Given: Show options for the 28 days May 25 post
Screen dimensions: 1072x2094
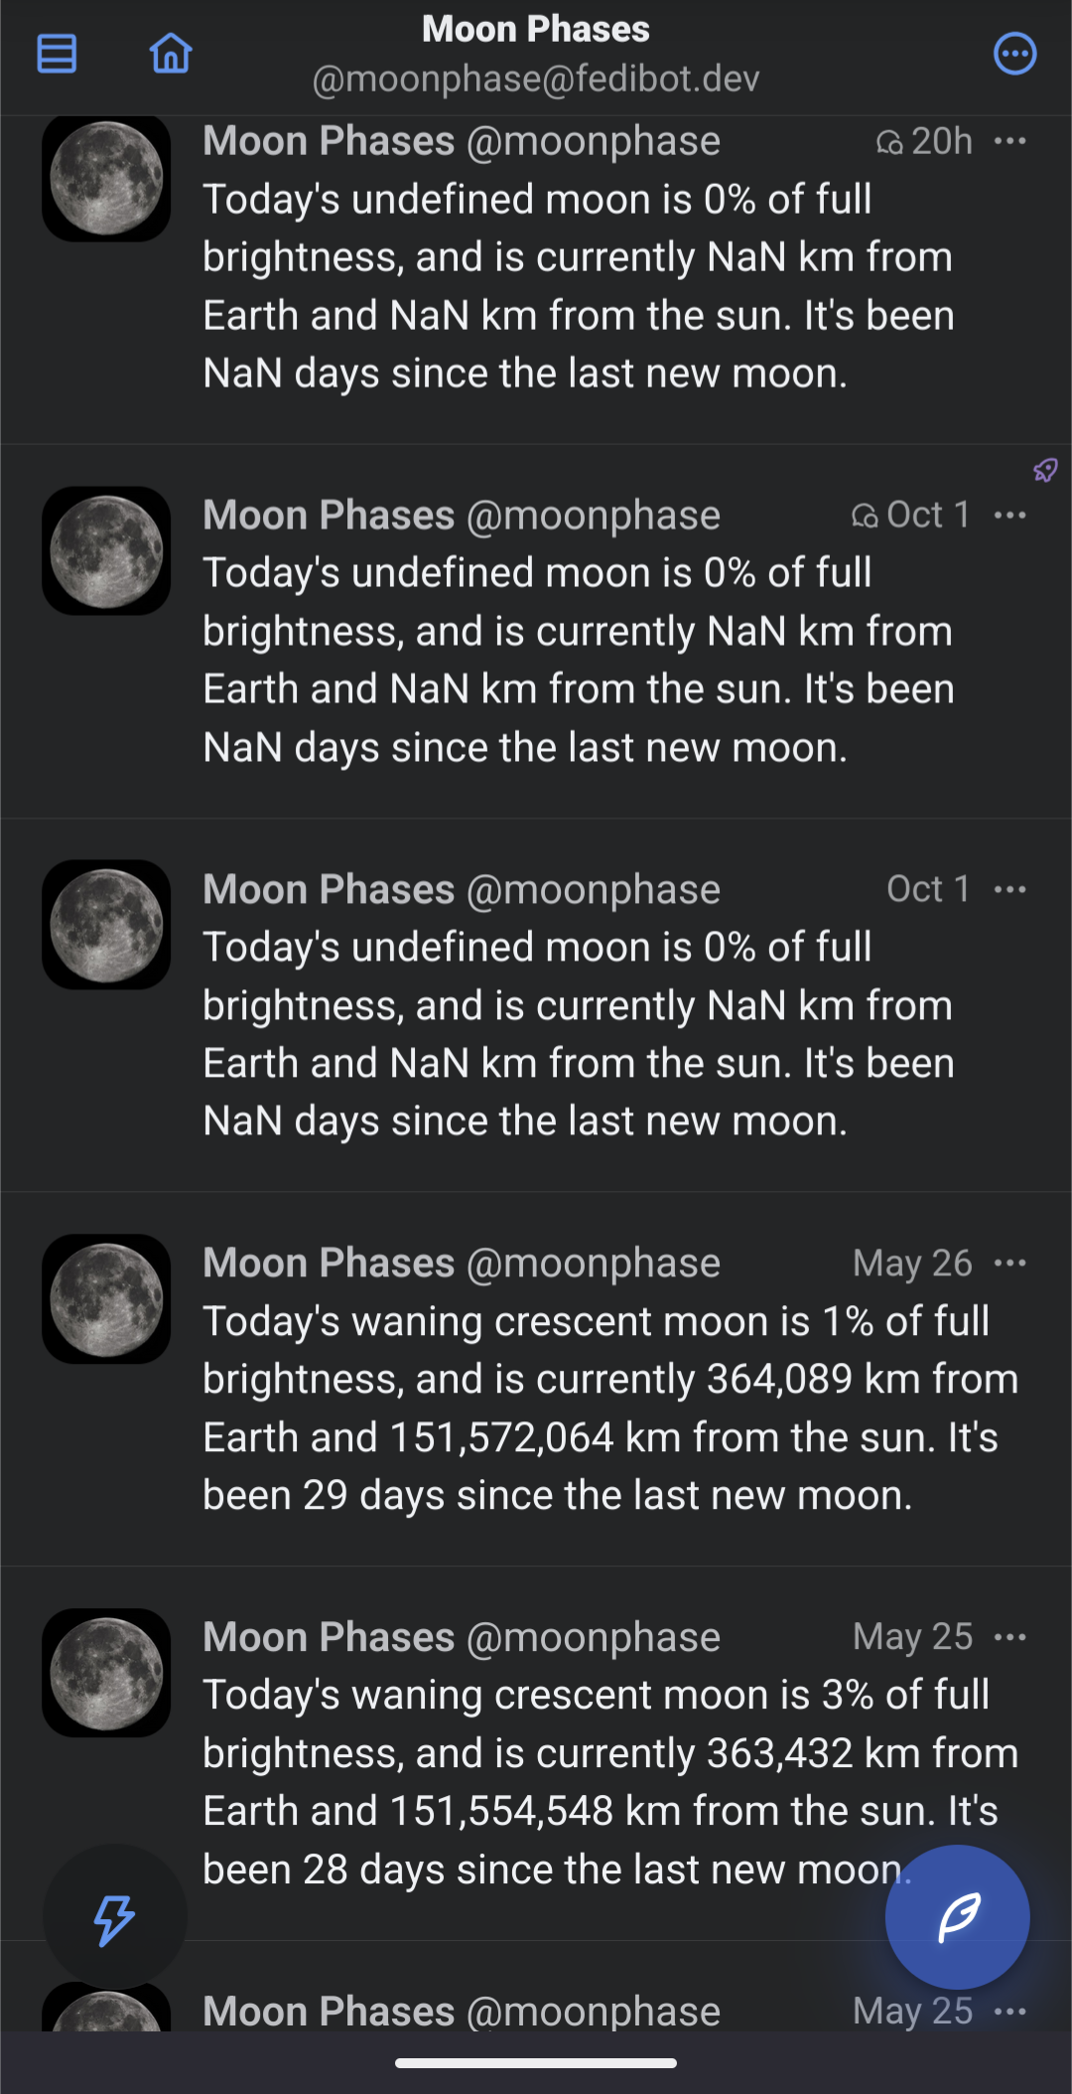Looking at the screenshot, I should tap(1009, 1637).
